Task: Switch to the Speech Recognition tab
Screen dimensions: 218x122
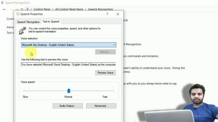Action: (28, 22)
